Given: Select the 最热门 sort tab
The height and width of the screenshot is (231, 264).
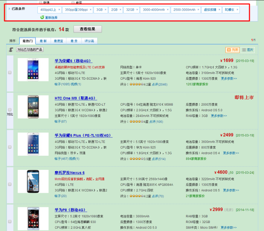Looking at the screenshot, I should coord(28,41).
